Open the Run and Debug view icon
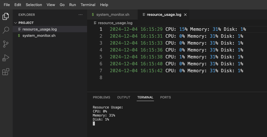Image resolution: width=267 pixels, height=137 pixels. pyautogui.click(x=6, y=58)
